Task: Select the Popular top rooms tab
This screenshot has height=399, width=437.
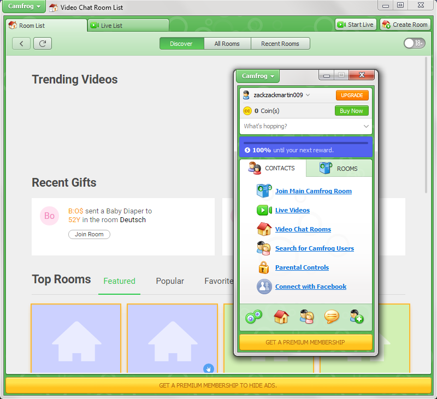Action: (170, 281)
